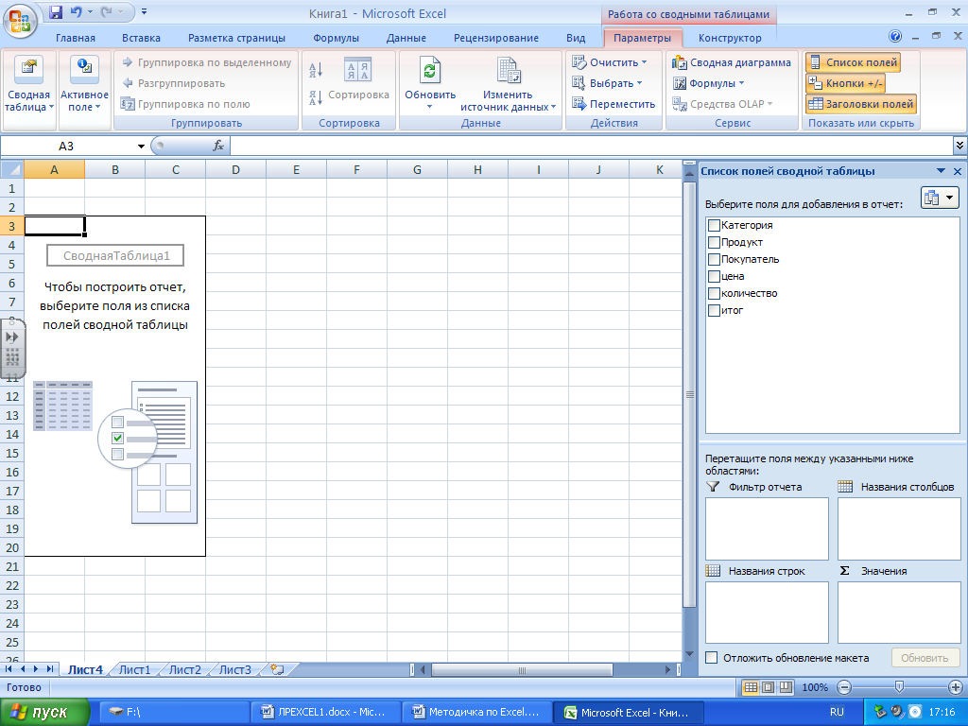Open the Сводная таблица button
This screenshot has height=726, width=968.
(28, 90)
